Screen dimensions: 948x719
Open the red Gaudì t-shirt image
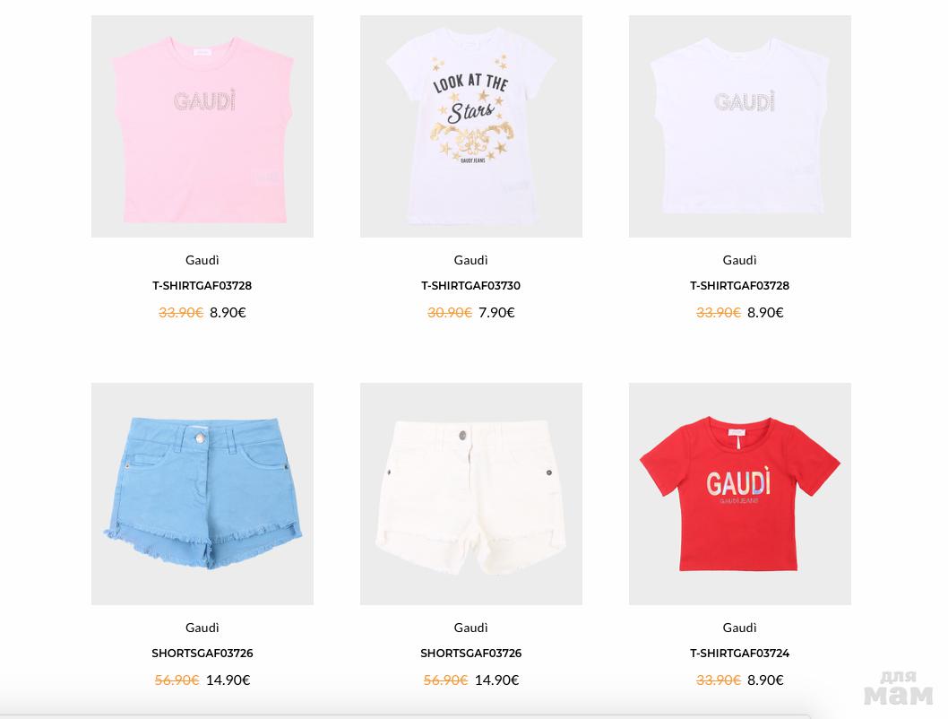[739, 493]
